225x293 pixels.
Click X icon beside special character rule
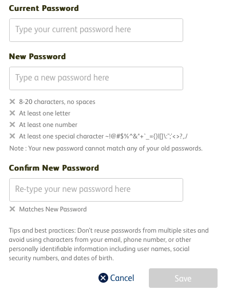tap(12, 136)
